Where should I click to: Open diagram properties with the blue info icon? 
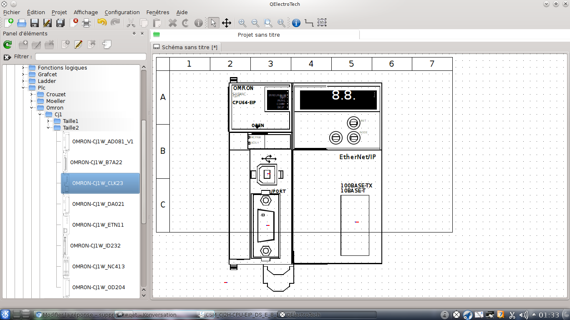[x=296, y=23]
